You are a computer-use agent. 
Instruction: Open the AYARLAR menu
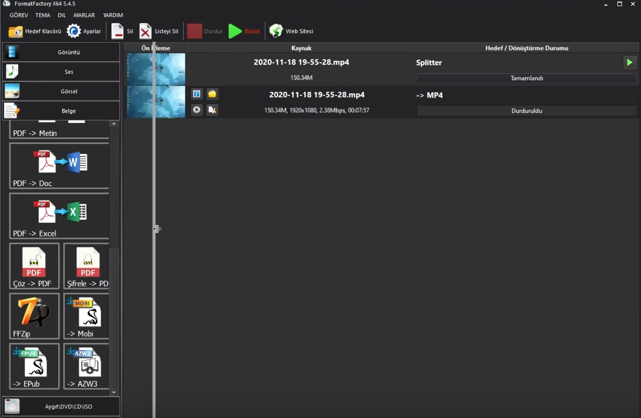point(84,15)
